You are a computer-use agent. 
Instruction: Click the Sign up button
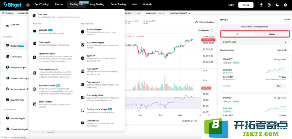[246, 5]
